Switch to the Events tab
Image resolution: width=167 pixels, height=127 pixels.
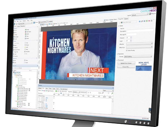[126, 19]
